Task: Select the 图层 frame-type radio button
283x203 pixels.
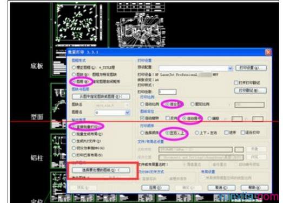Action: pyautogui.click(x=74, y=82)
